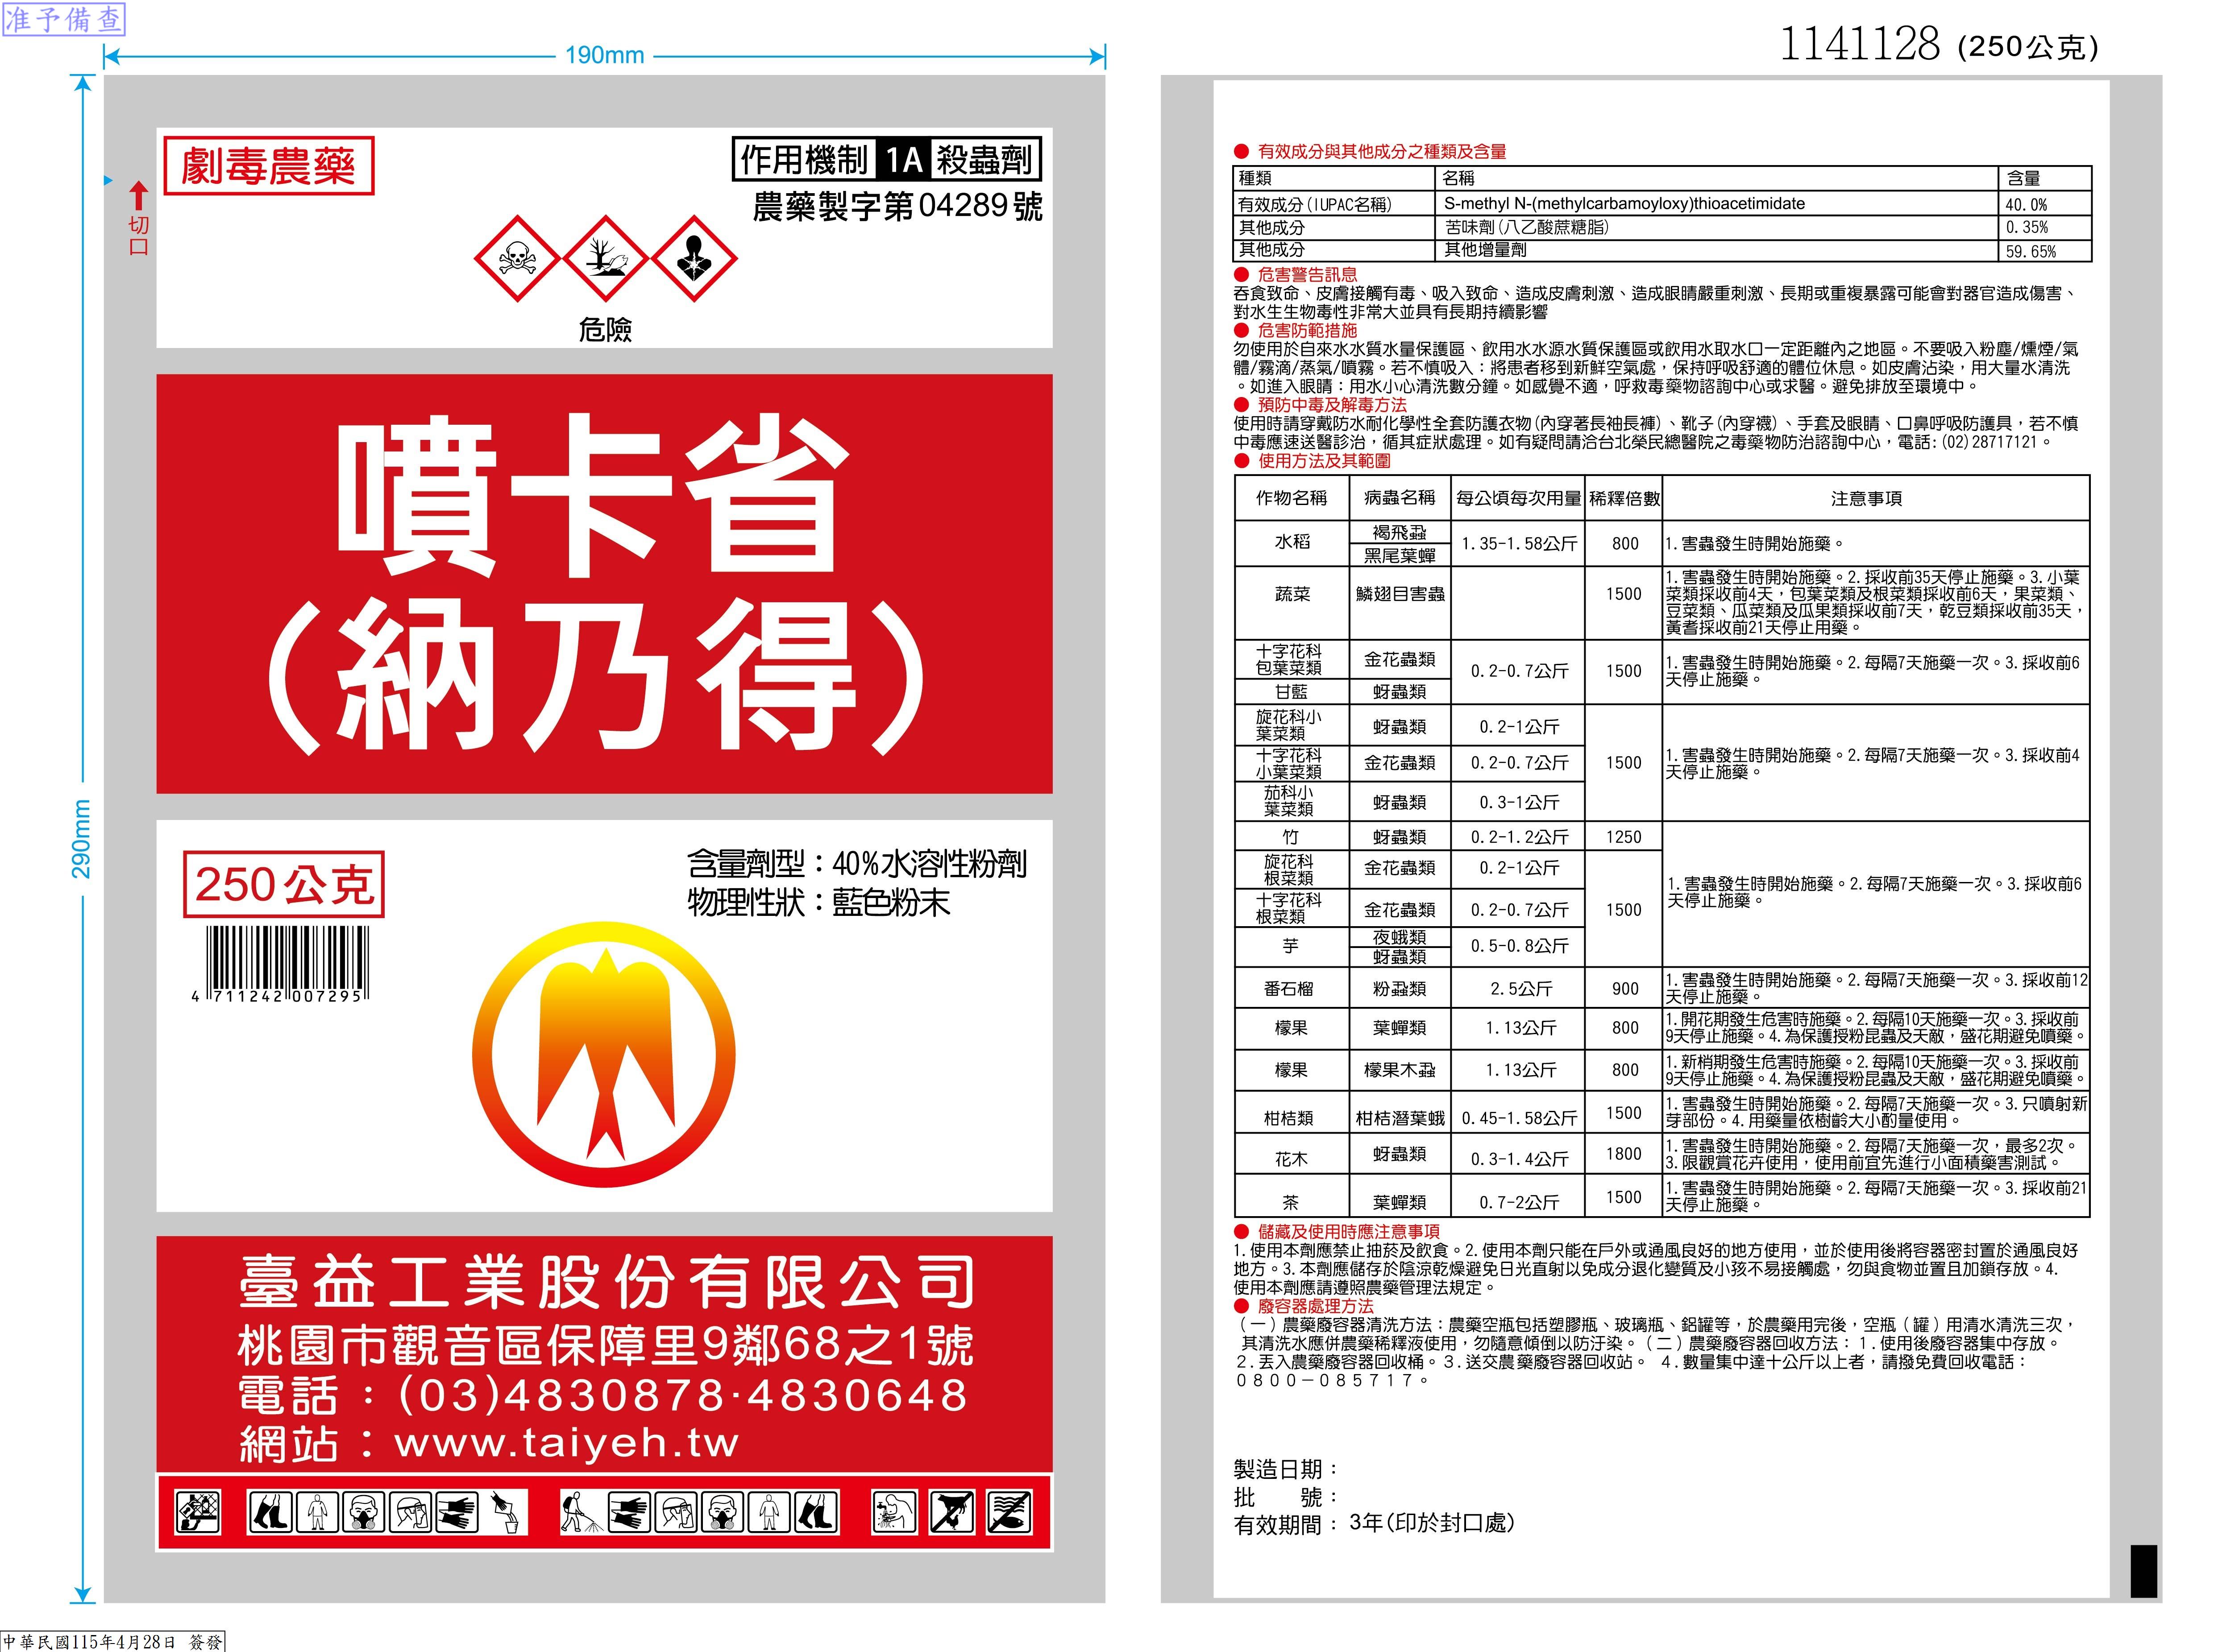Click the boots icon beside the hand-washing pictogram
This screenshot has width=2214, height=1652.
[x=816, y=1512]
